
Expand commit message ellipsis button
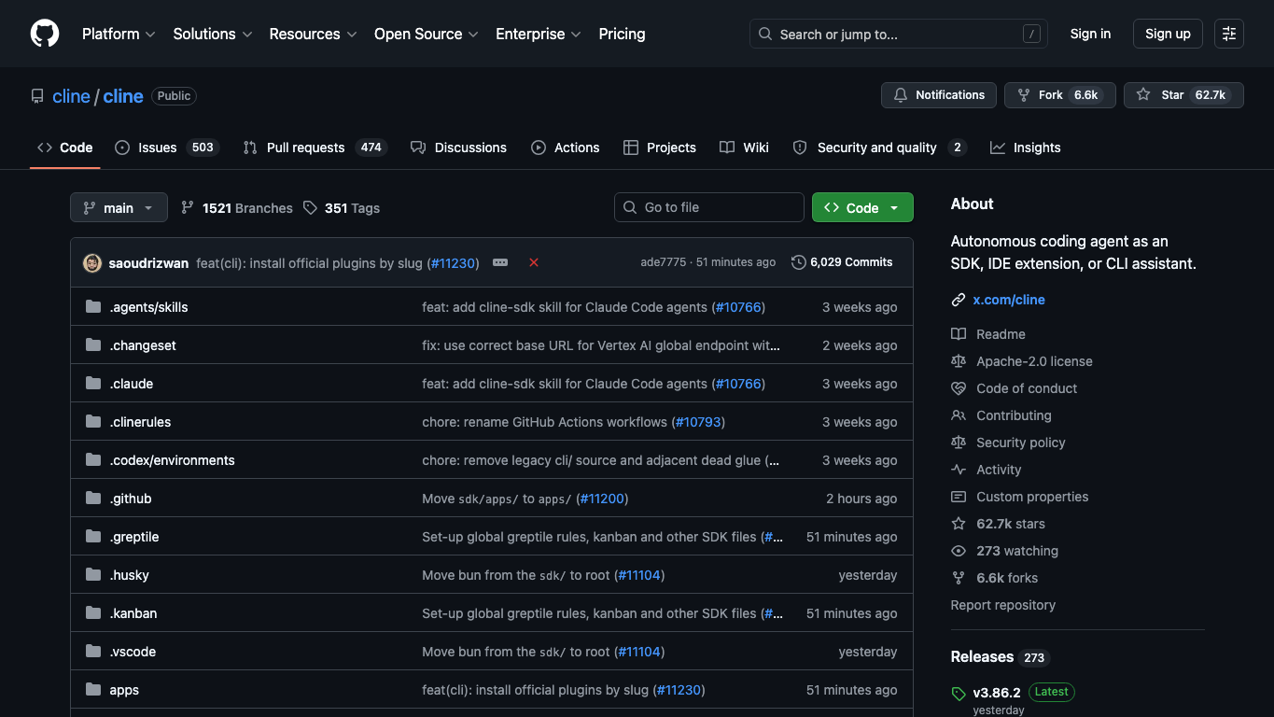coord(500,263)
